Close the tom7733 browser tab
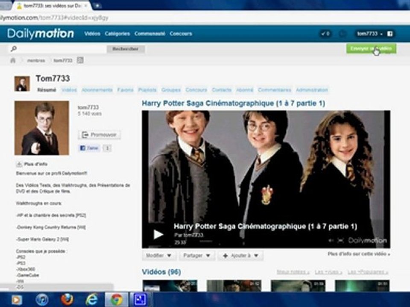Image resolution: width=410 pixels, height=307 pixels. tap(85, 6)
